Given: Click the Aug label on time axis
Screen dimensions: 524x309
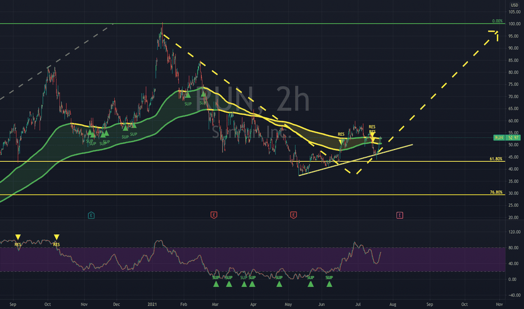Looking at the screenshot, I should (x=392, y=305).
